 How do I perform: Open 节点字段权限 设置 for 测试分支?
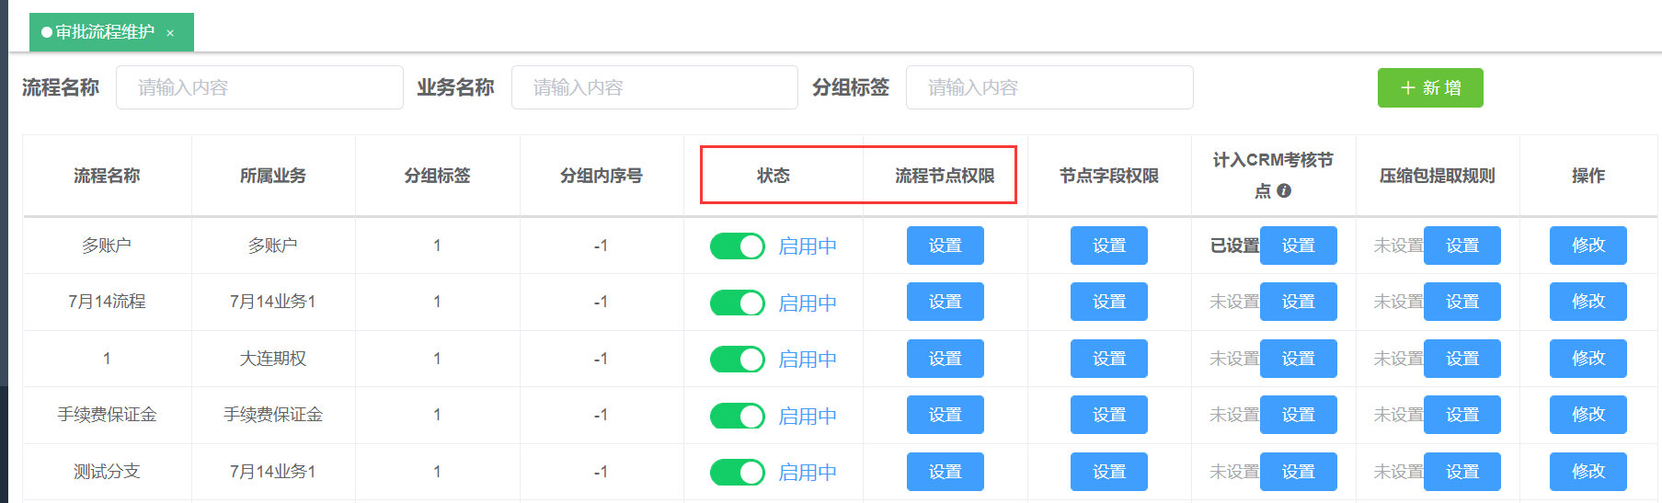pos(1109,472)
